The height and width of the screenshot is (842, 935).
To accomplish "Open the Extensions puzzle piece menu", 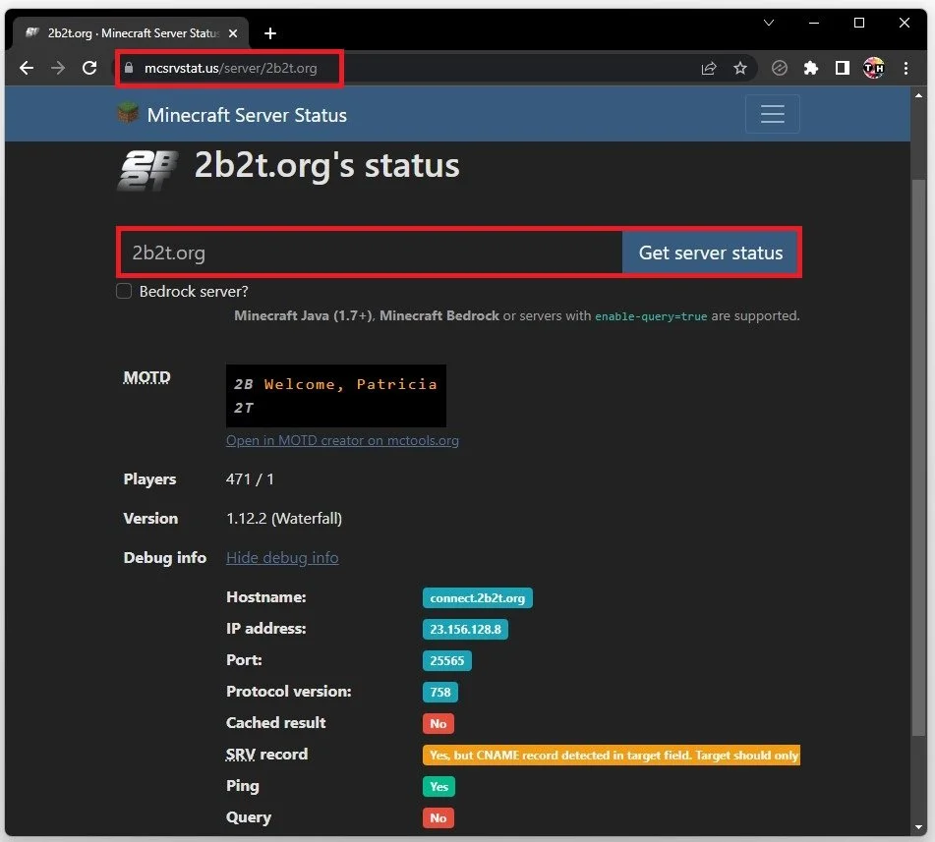I will click(x=810, y=69).
